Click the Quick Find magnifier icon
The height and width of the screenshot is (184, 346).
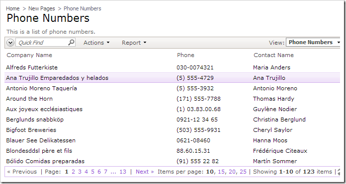71,42
